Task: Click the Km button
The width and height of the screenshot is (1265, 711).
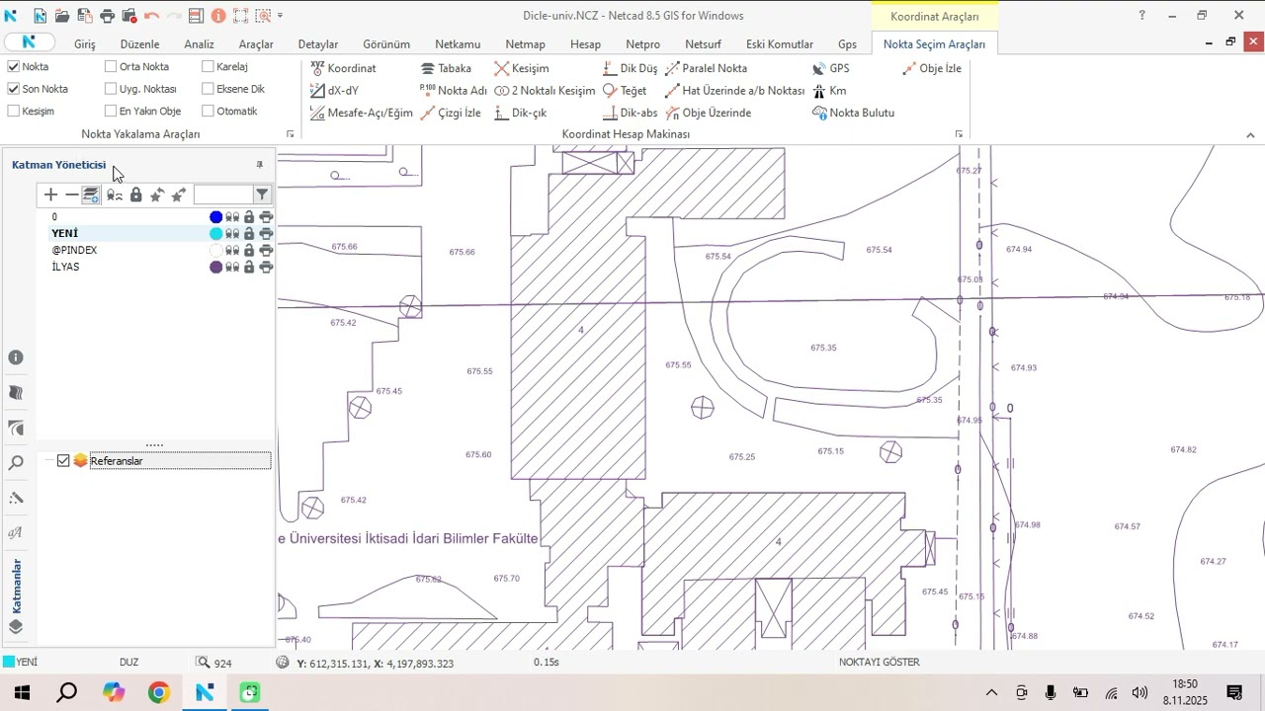Action: pyautogui.click(x=829, y=90)
